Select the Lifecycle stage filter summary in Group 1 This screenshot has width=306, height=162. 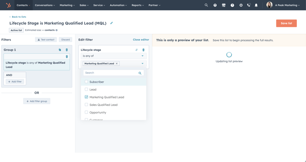pyautogui.click(x=37, y=65)
